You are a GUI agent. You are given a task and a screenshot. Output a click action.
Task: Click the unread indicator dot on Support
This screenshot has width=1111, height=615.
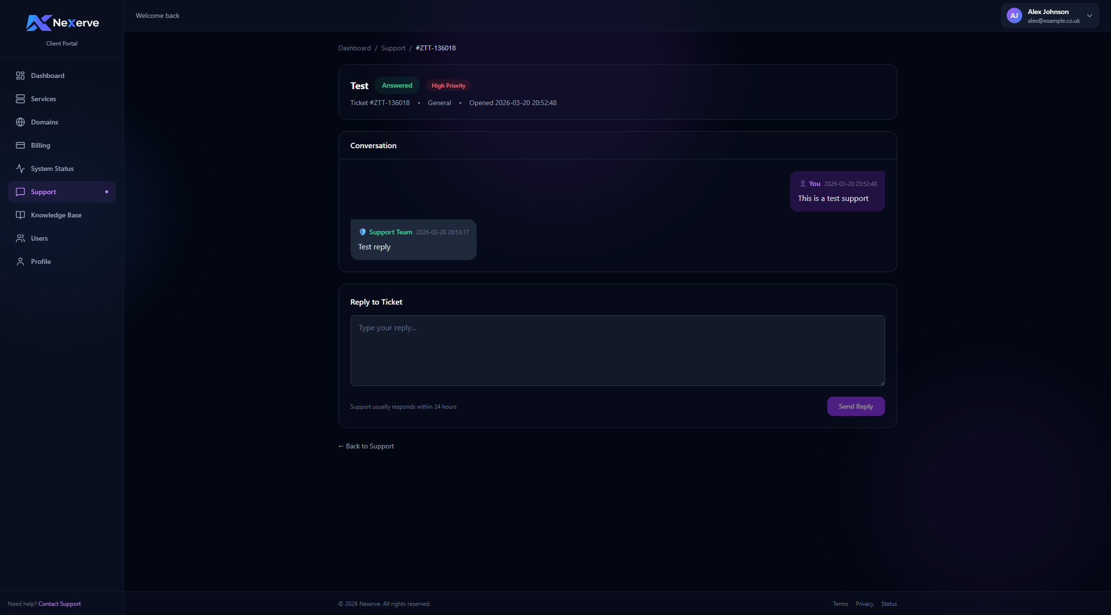point(106,192)
